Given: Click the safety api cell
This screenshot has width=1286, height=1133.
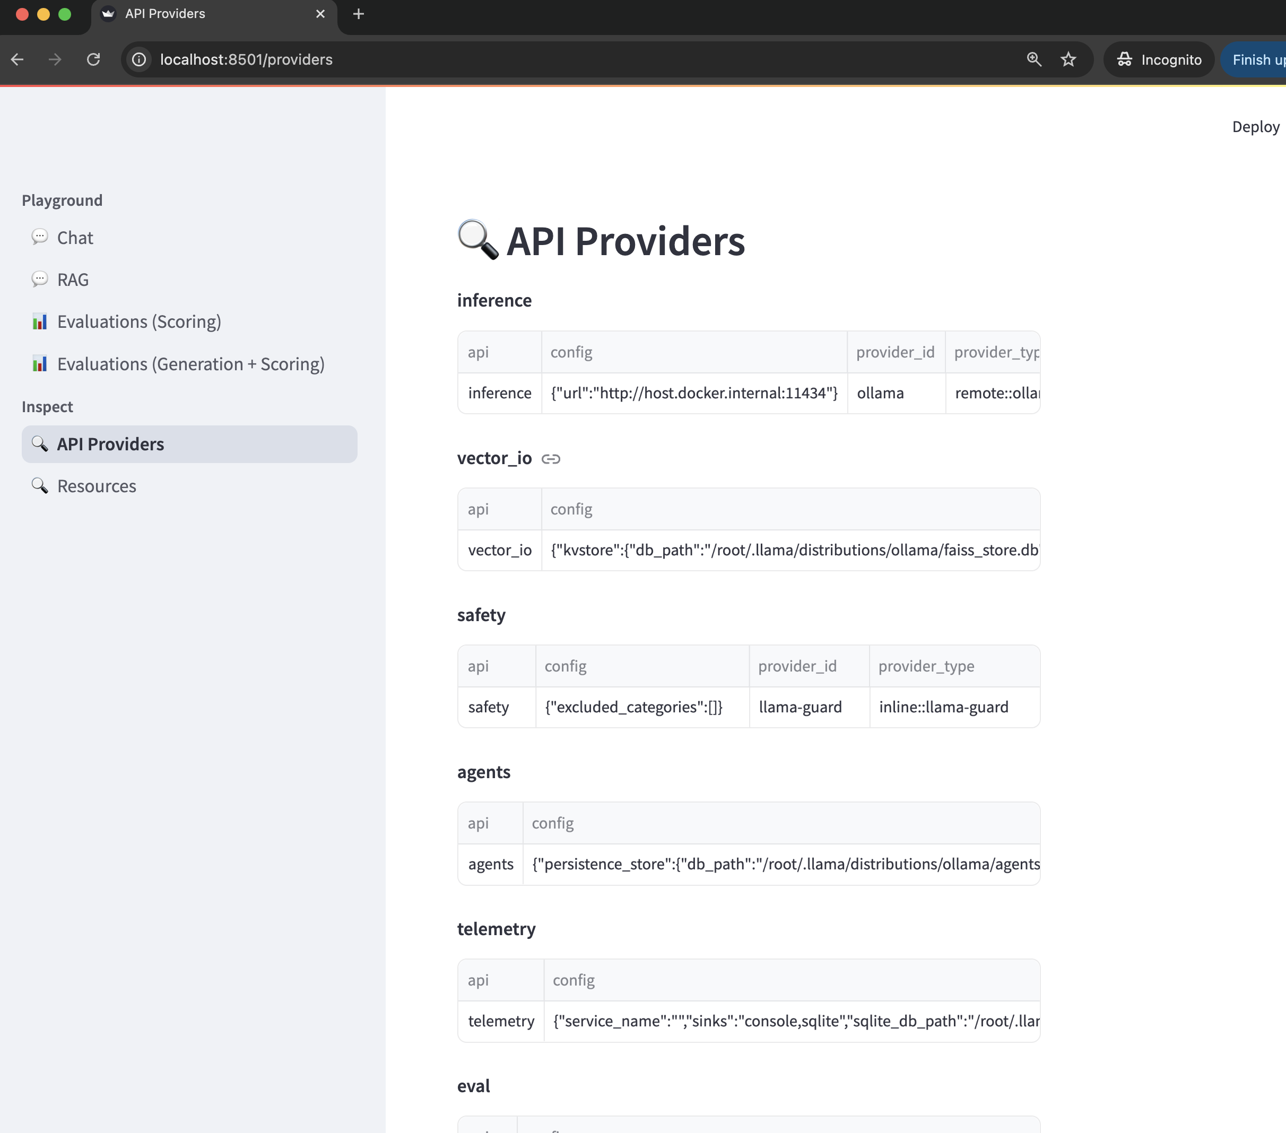Looking at the screenshot, I should coord(497,707).
